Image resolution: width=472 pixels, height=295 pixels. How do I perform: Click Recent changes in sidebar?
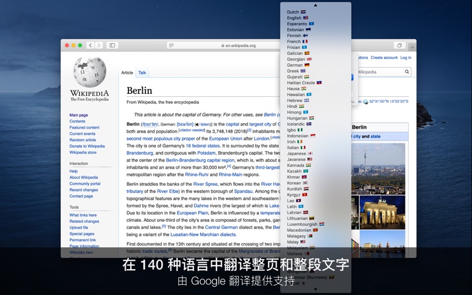pyautogui.click(x=84, y=190)
